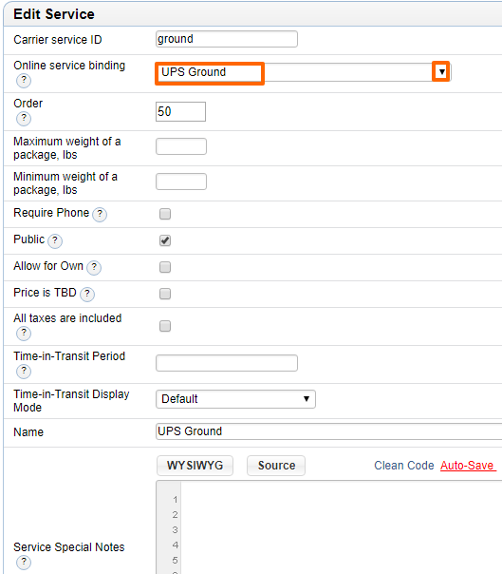Open Require Phone help tooltip icon

(x=100, y=215)
